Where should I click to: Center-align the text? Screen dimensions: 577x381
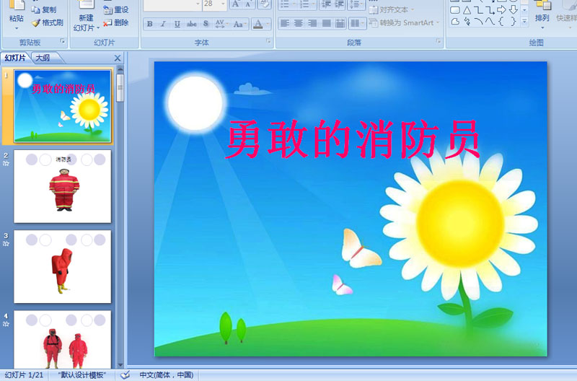299,24
